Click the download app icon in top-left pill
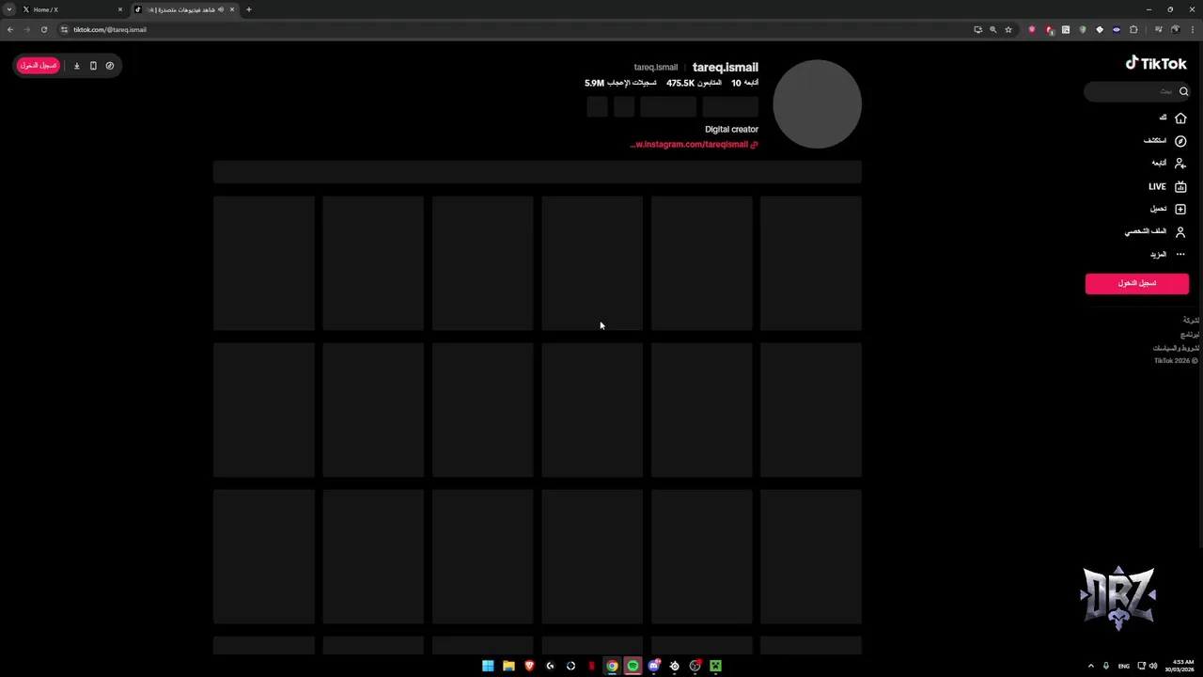Screen dimensions: 1203x677 (77, 66)
